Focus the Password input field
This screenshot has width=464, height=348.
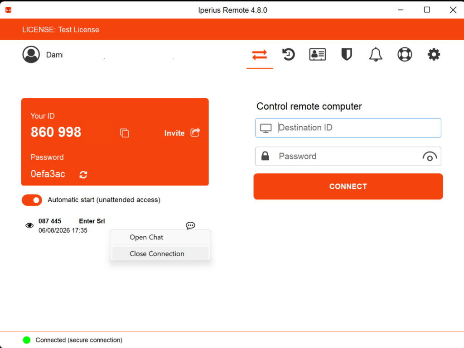pos(348,156)
